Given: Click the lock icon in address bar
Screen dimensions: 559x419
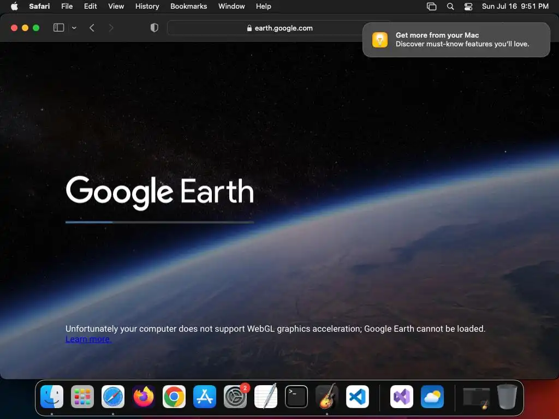Looking at the screenshot, I should pos(249,28).
